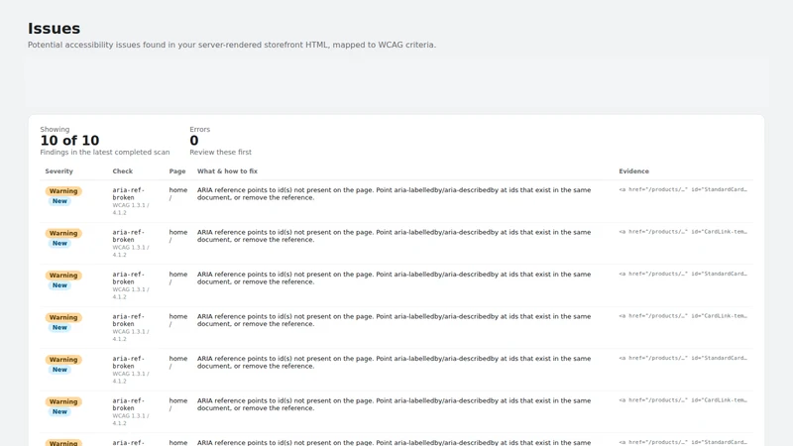The height and width of the screenshot is (446, 793).
Task: Click the New badge in the first issue row
Action: [x=59, y=201]
